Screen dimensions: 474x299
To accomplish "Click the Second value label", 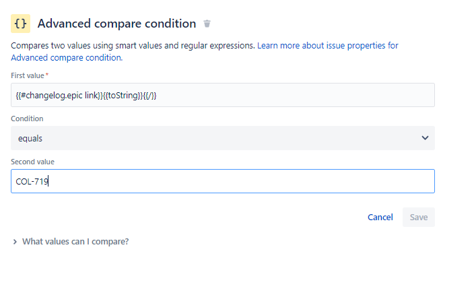I will click(32, 162).
